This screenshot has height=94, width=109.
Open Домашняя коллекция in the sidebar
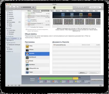click(14, 45)
